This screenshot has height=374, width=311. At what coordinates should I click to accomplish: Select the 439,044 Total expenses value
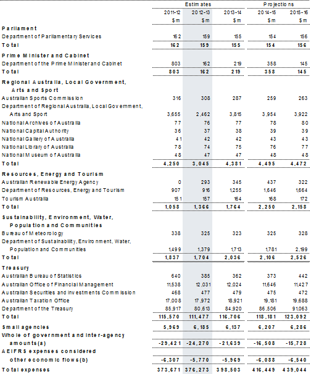(294, 370)
